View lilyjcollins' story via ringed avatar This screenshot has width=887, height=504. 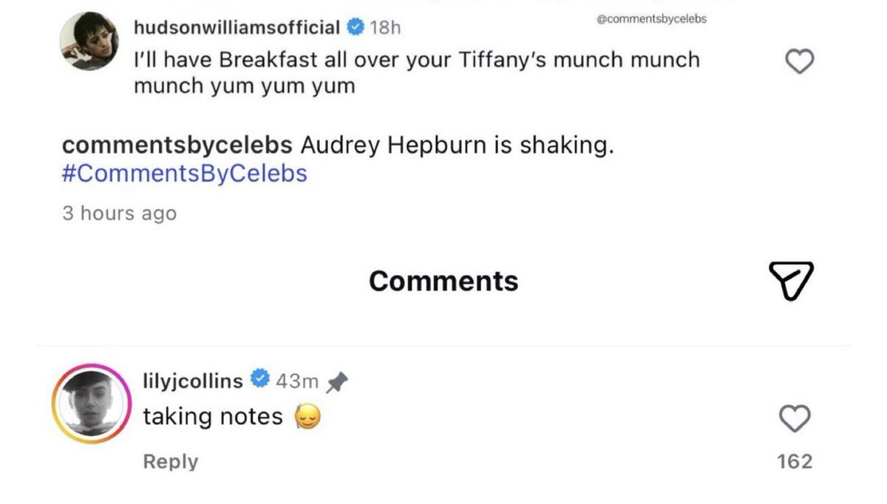[x=92, y=403]
